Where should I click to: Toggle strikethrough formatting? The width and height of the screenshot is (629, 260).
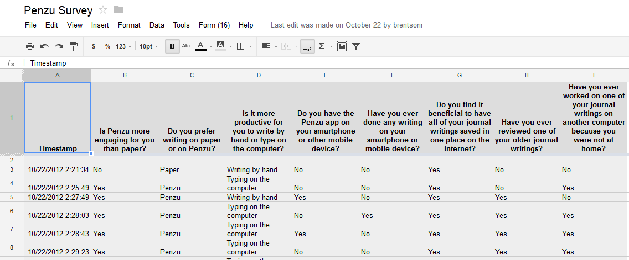pyautogui.click(x=187, y=46)
